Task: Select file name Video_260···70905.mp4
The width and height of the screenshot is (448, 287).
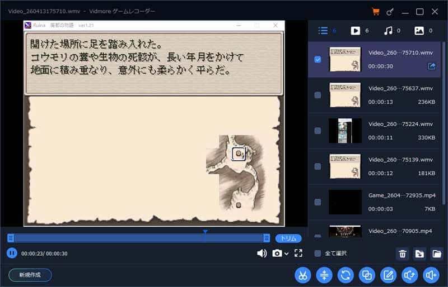Action: [400, 231]
